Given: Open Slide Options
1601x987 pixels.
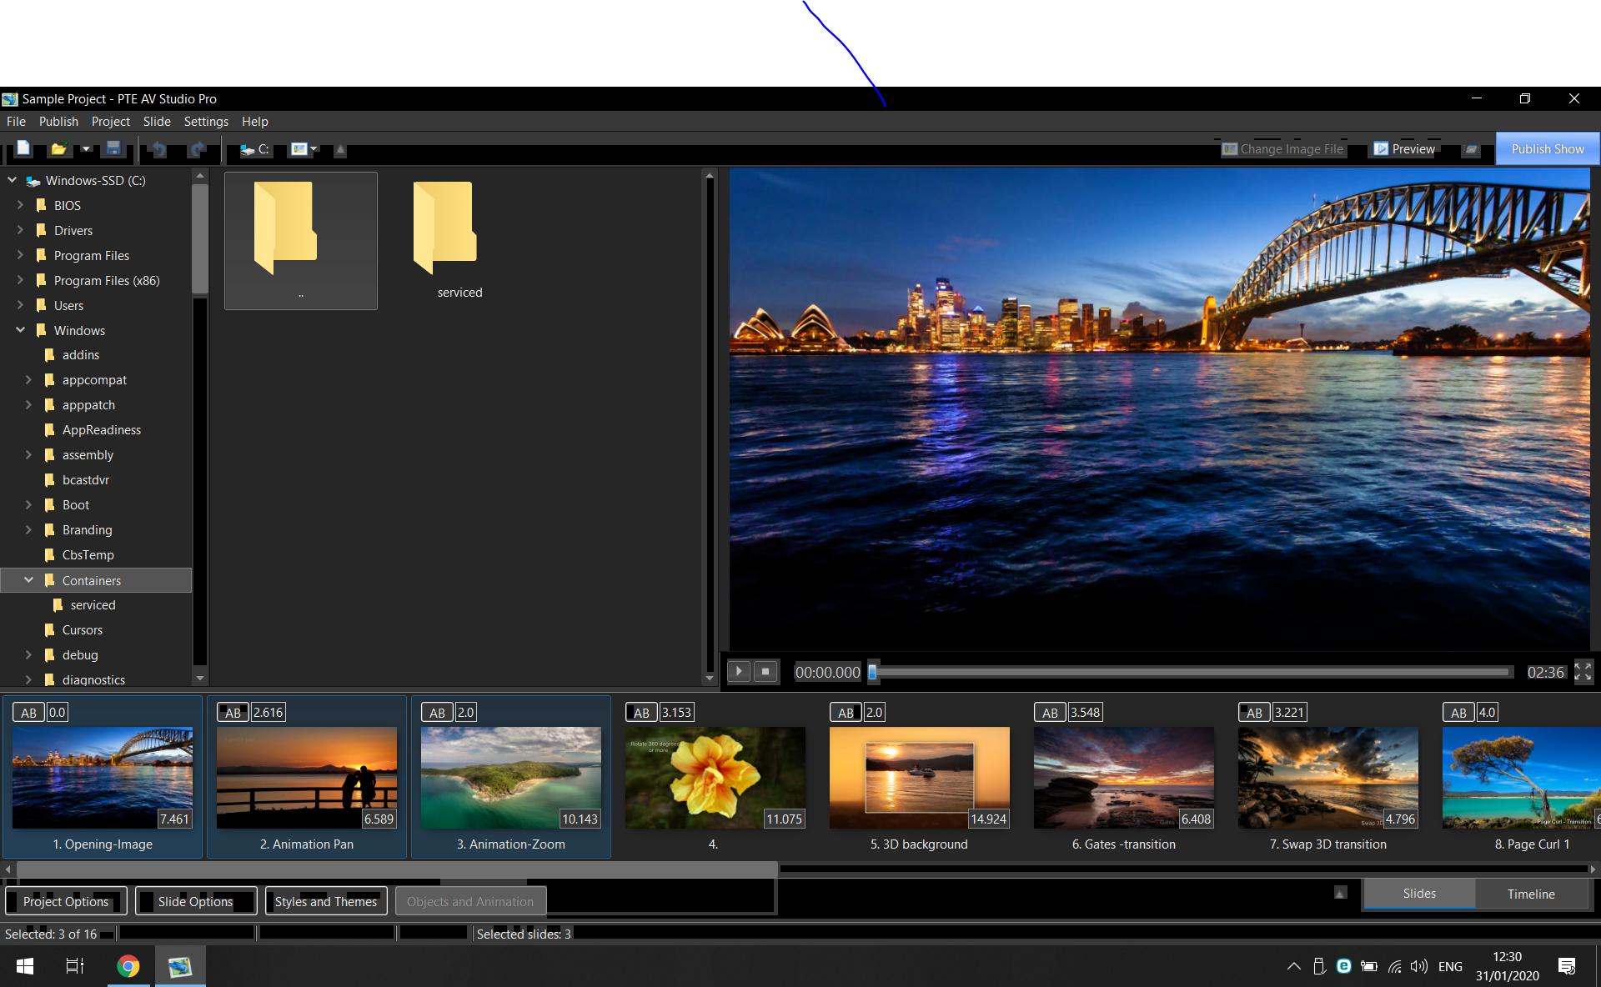Looking at the screenshot, I should [x=195, y=901].
